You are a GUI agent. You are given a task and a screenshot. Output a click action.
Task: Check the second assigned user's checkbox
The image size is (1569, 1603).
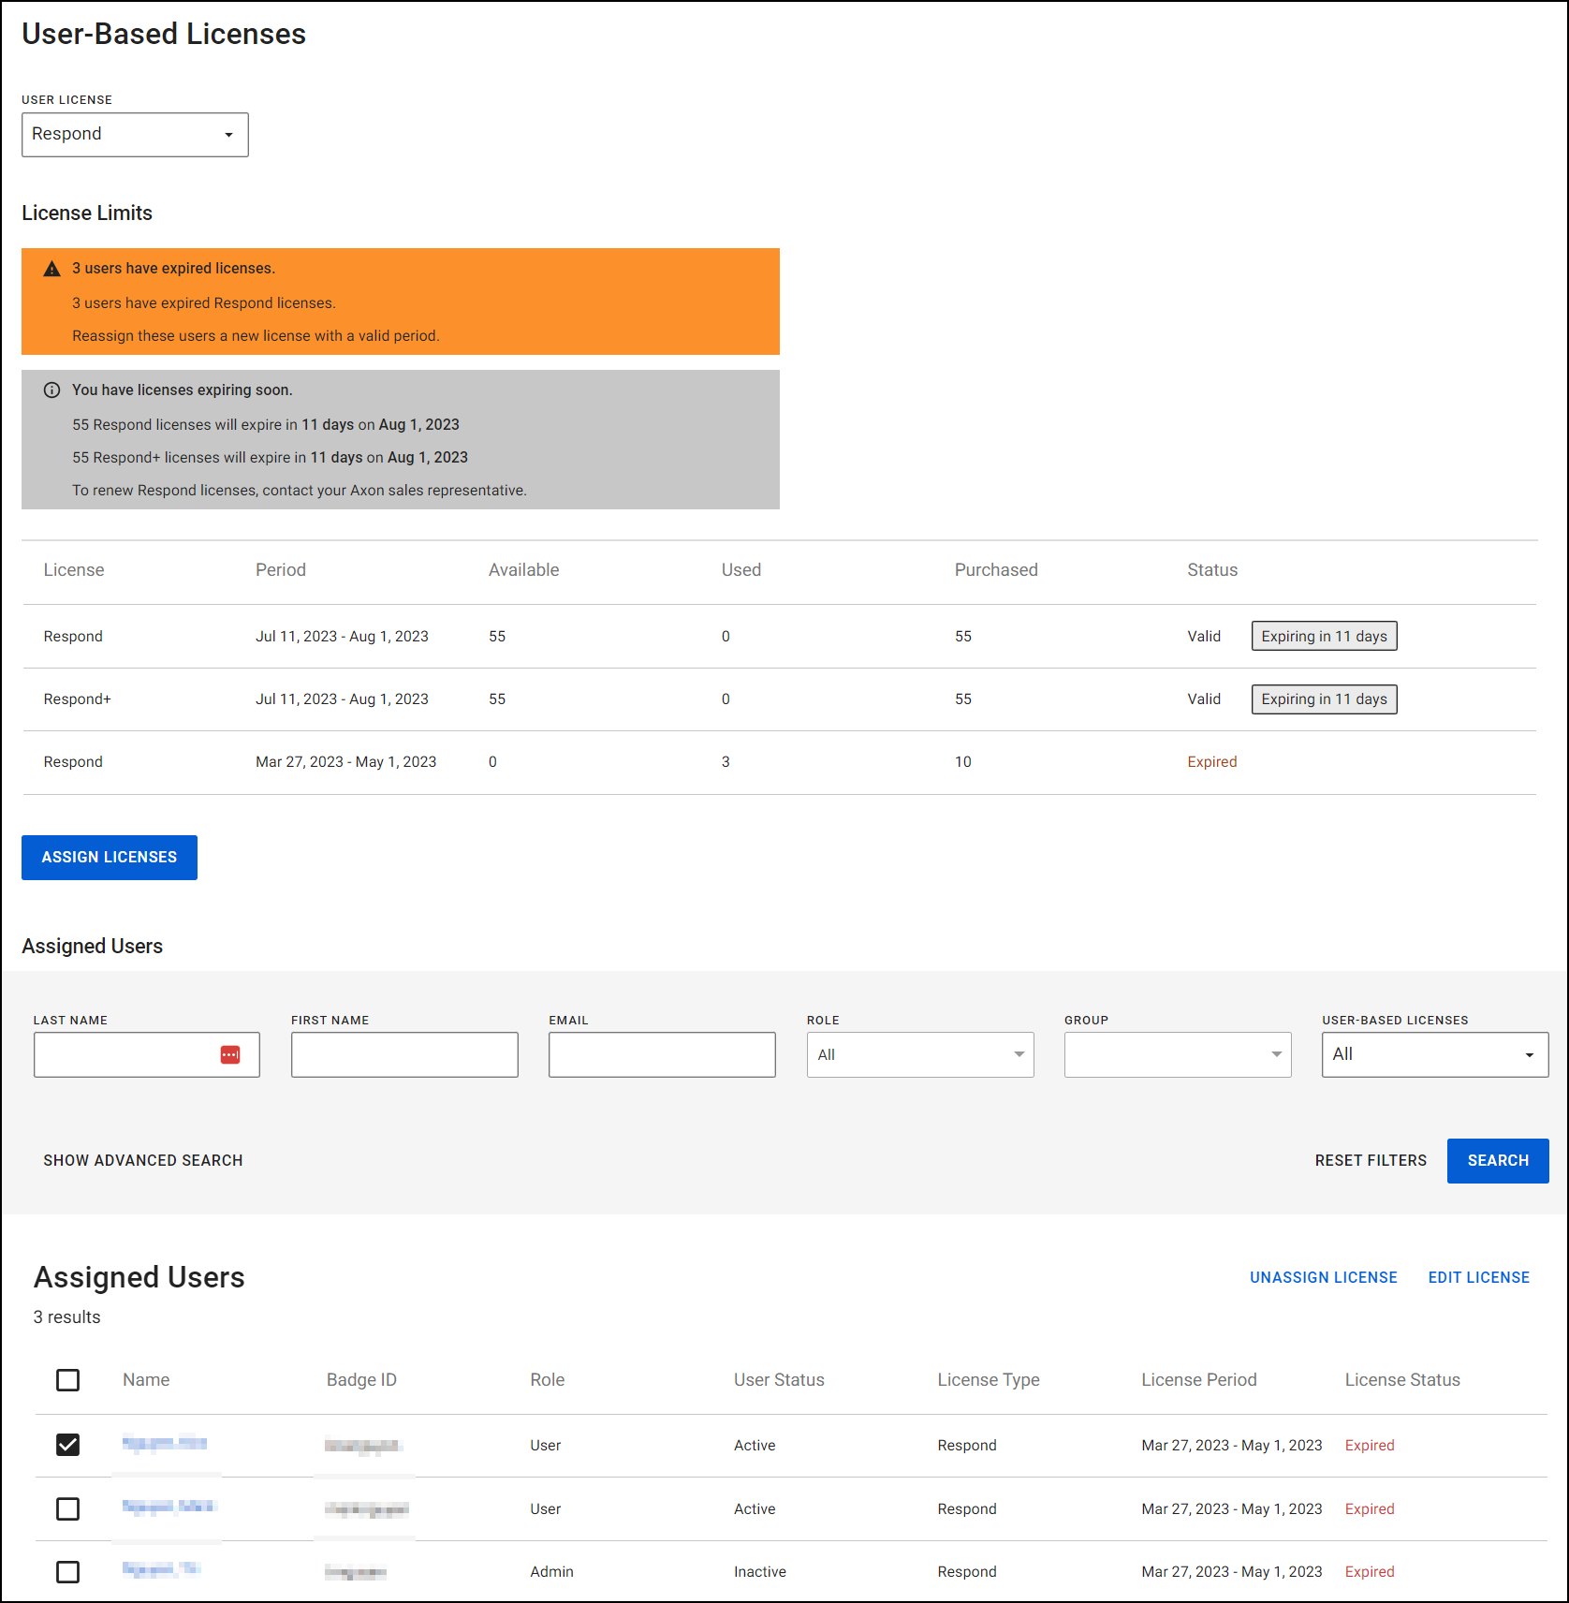tap(68, 1508)
